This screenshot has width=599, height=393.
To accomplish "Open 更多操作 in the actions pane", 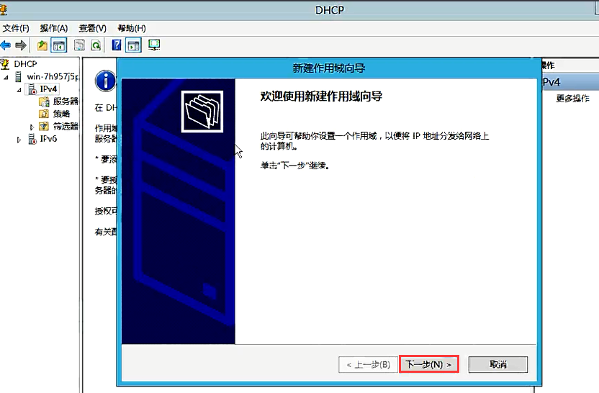I will (572, 99).
